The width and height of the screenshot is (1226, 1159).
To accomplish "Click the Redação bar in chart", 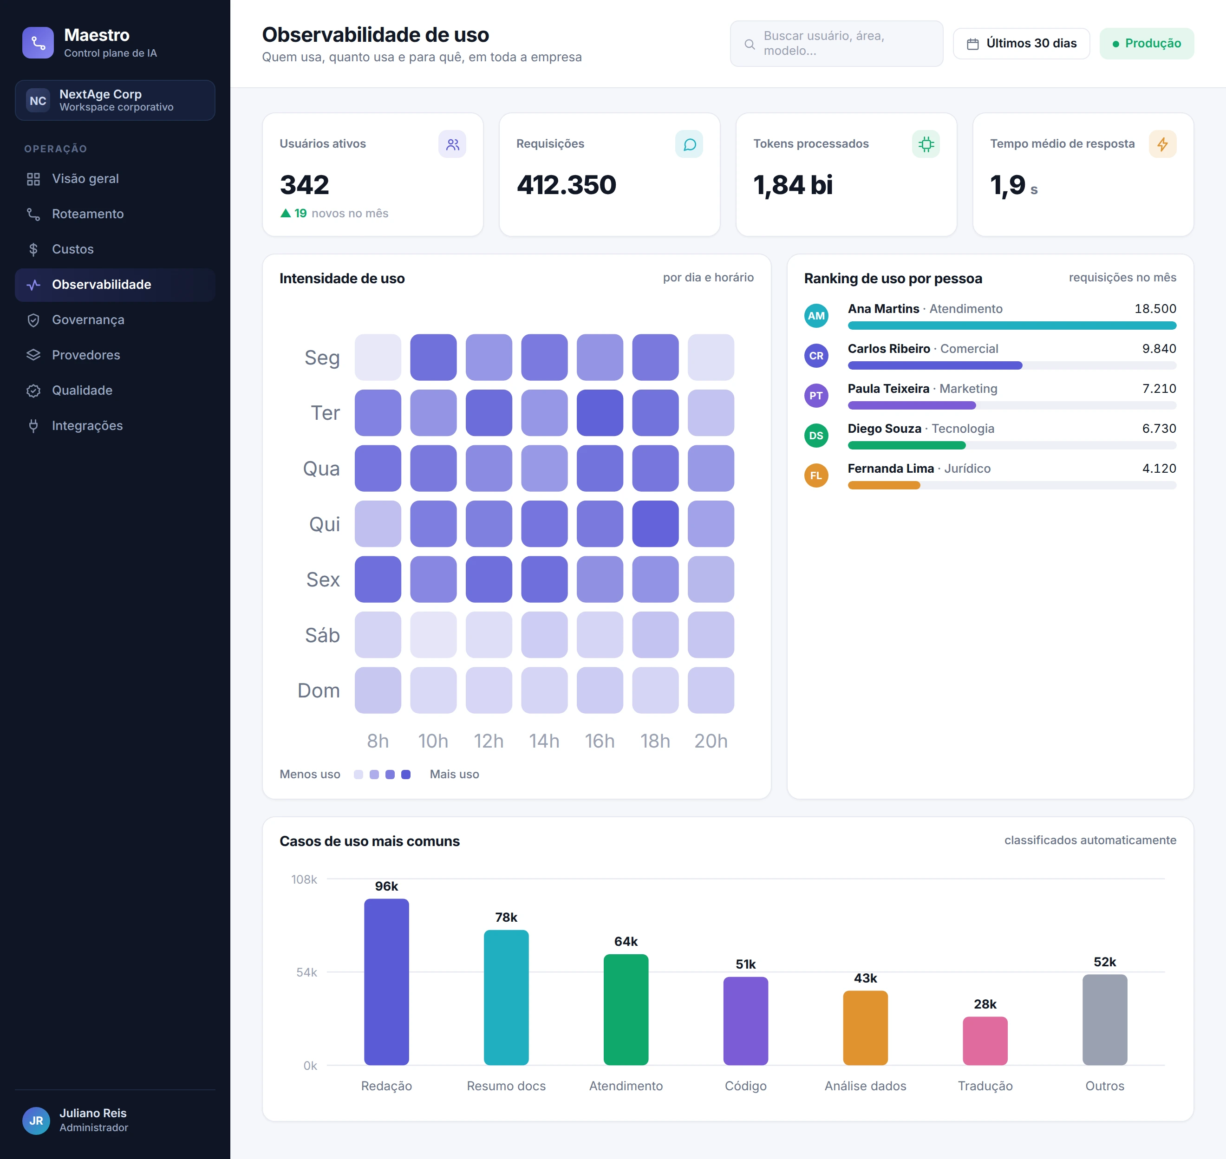I will [386, 982].
